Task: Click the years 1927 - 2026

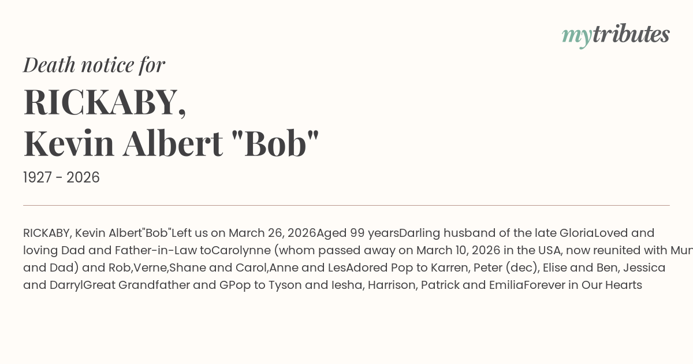Action: (61, 177)
